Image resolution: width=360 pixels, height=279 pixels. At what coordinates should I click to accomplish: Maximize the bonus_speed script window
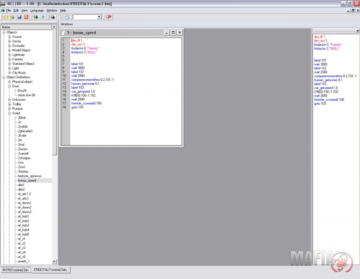[173, 32]
